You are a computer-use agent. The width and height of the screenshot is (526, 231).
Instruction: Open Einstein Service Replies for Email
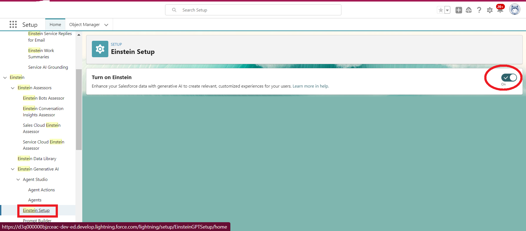[50, 37]
